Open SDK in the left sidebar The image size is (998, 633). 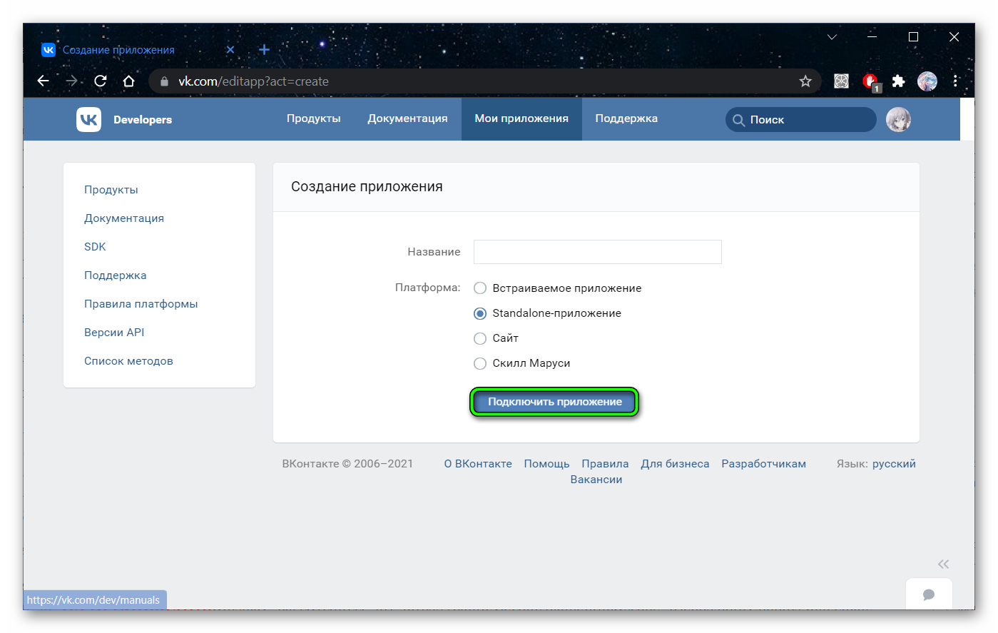coord(95,247)
